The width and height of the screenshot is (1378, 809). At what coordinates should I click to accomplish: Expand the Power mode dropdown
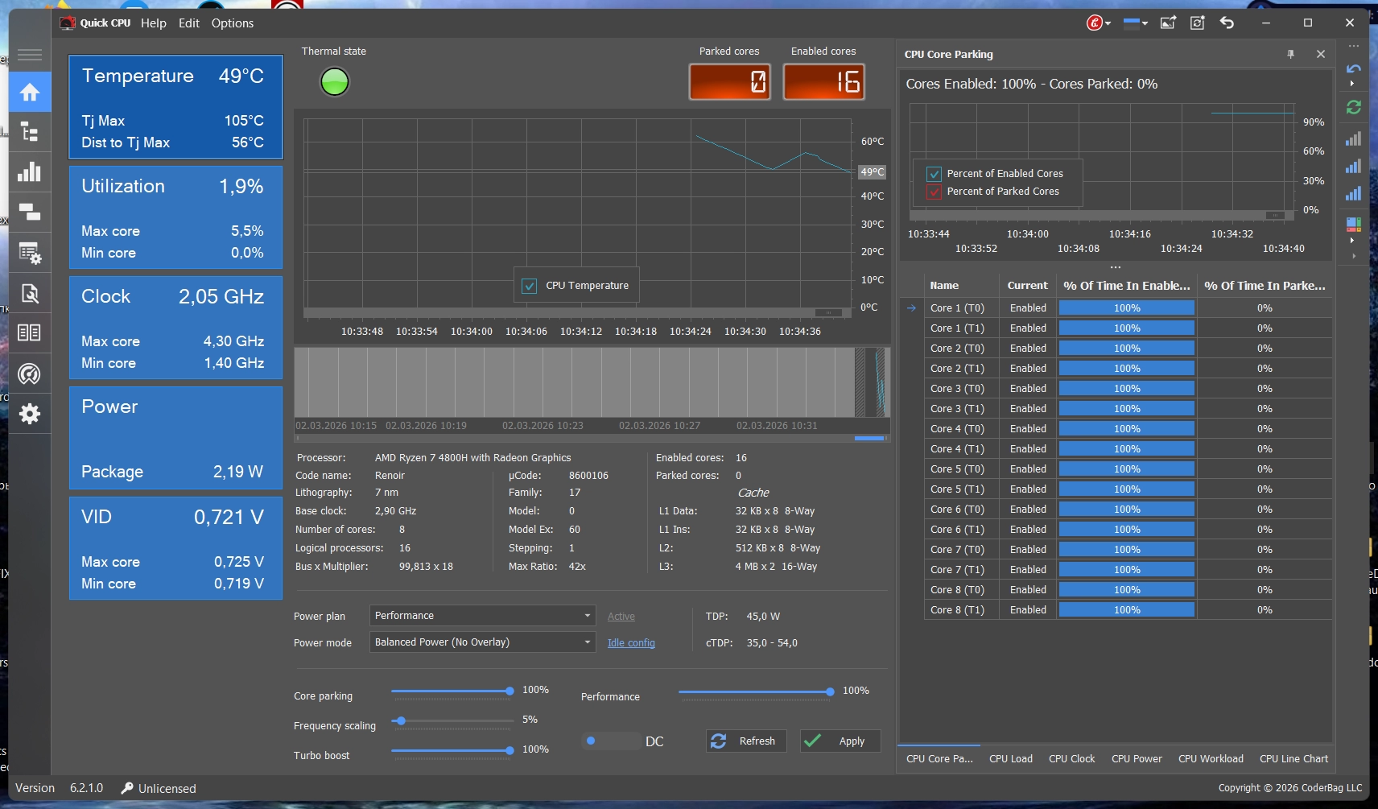(481, 642)
